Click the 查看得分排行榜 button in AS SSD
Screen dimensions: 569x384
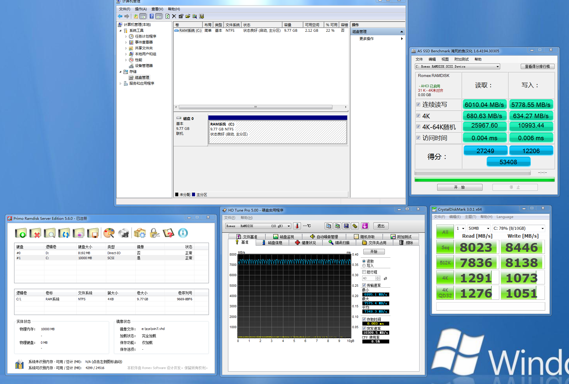pos(537,67)
